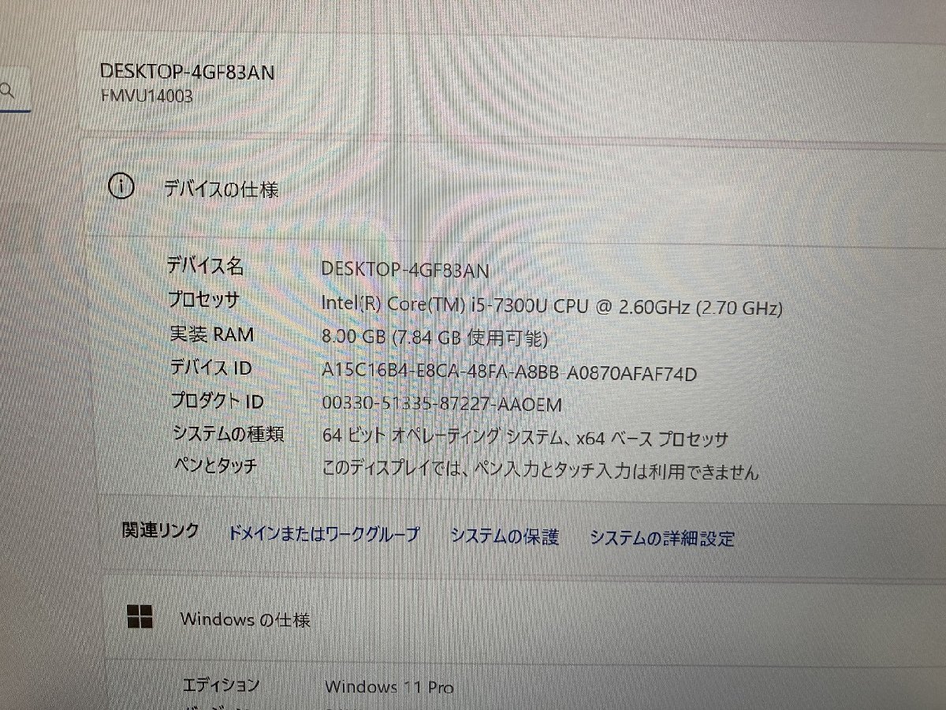This screenshot has height=710, width=946.
Task: Open the ドメインまたはワークグループ link
Action: pos(323,535)
